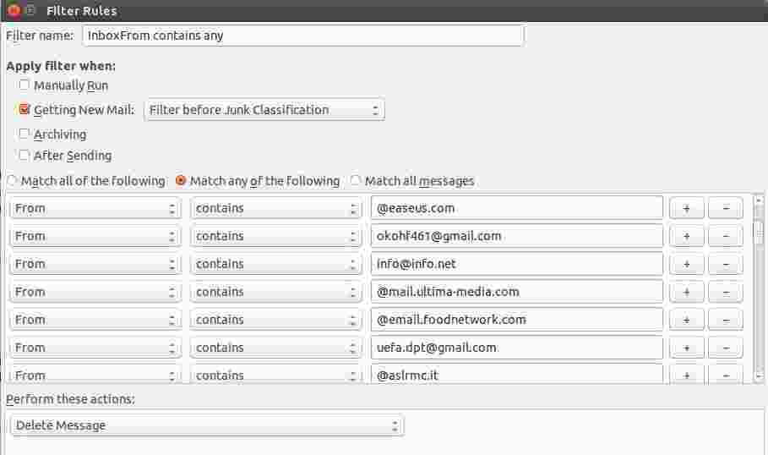The width and height of the screenshot is (768, 455).
Task: Choose the Match all messages option
Action: (356, 181)
